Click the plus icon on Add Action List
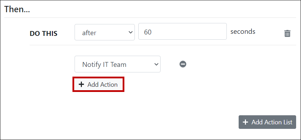 (x=245, y=122)
